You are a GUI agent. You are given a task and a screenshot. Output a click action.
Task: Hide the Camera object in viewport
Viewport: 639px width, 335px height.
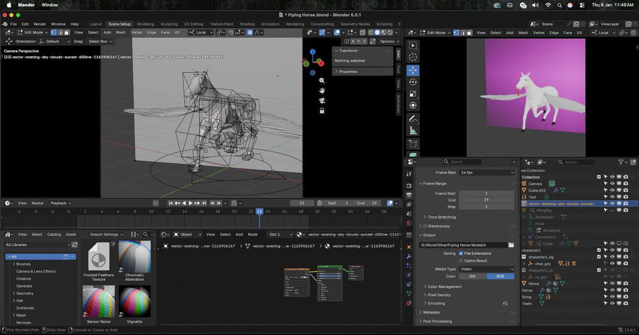click(x=612, y=183)
